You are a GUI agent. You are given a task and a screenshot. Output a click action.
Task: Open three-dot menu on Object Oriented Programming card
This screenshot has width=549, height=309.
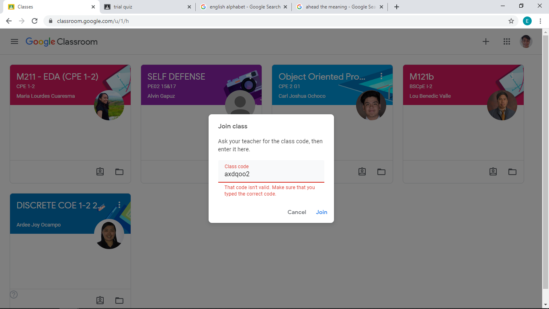pos(381,76)
